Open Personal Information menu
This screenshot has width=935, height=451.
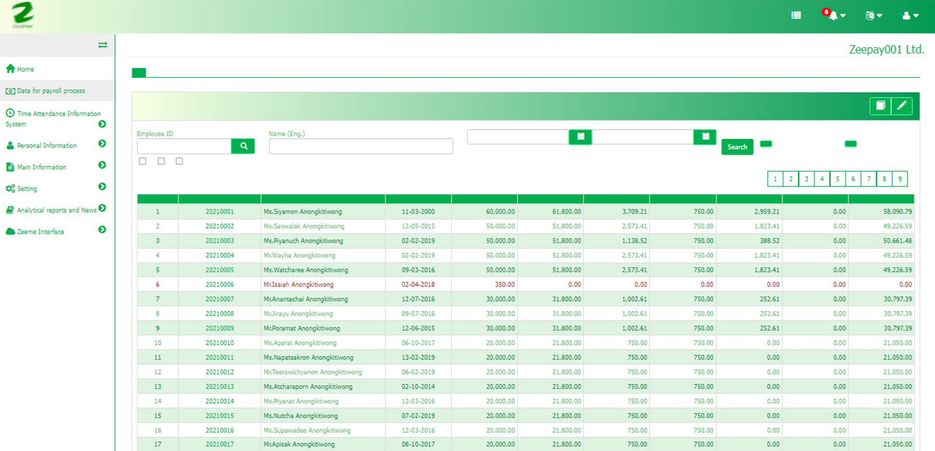point(47,145)
